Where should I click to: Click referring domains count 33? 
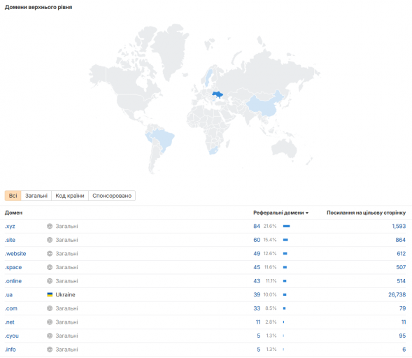257,308
